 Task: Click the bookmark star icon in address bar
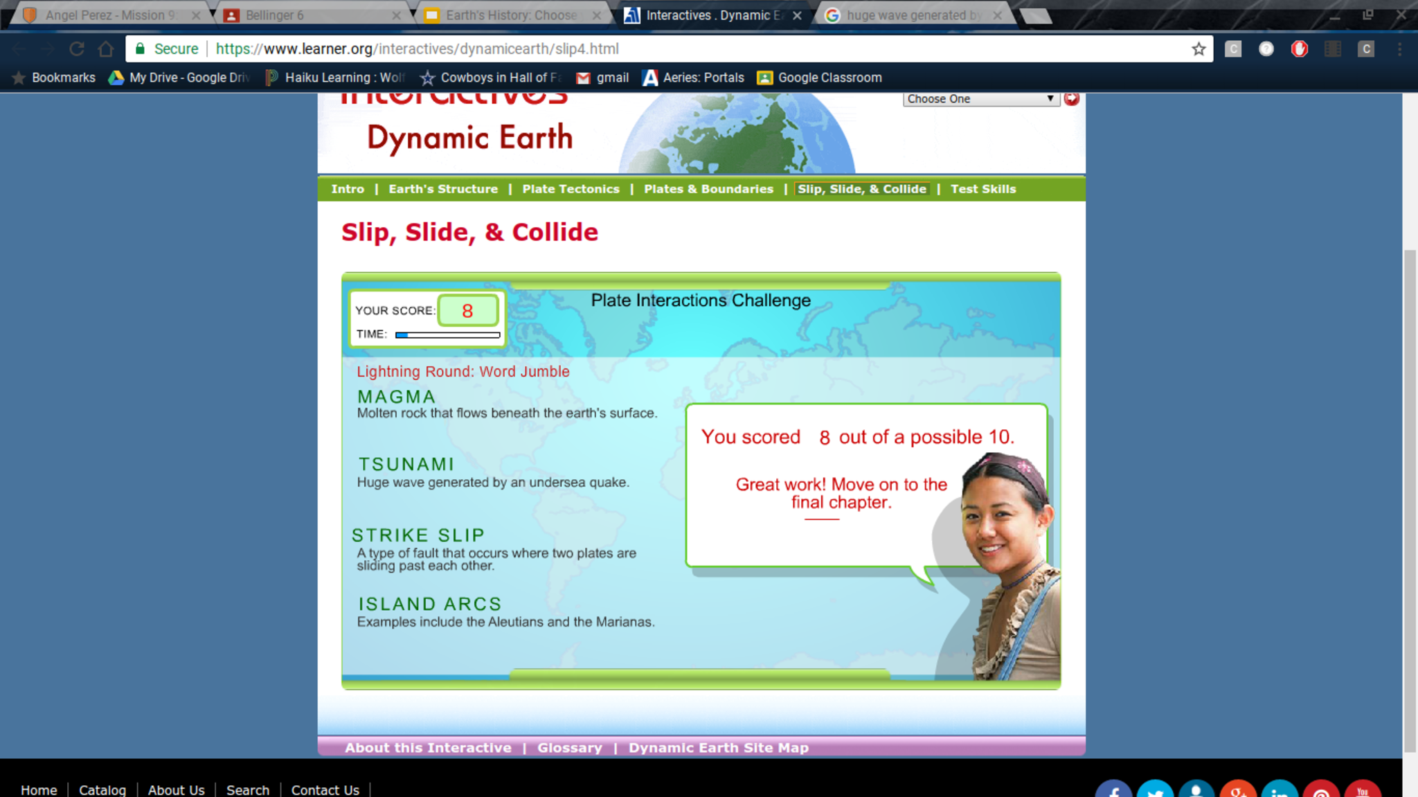tap(1199, 49)
